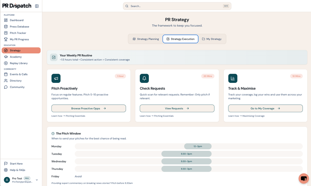Expand the Pro Test account menu chevron
Screen dimensions: 311x186
coord(36,180)
